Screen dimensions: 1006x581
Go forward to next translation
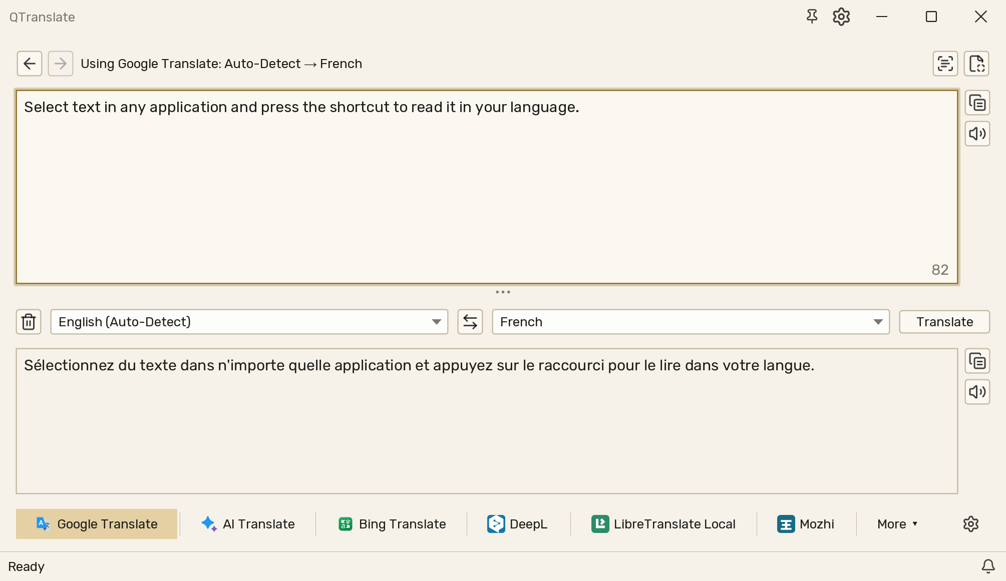coord(61,64)
